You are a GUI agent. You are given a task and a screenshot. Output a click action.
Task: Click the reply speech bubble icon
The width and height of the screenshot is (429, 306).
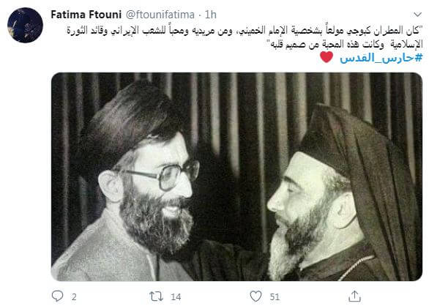pyautogui.click(x=57, y=296)
